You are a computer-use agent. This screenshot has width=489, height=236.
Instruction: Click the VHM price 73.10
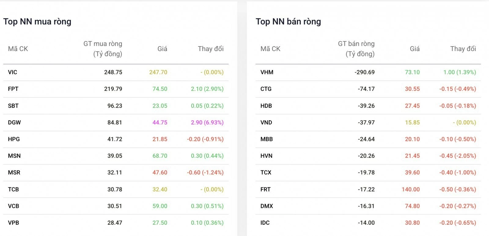pyautogui.click(x=412, y=72)
